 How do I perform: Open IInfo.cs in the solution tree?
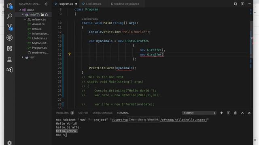tap(37, 29)
